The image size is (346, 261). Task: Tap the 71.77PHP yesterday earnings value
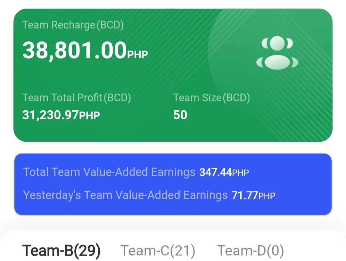(253, 196)
